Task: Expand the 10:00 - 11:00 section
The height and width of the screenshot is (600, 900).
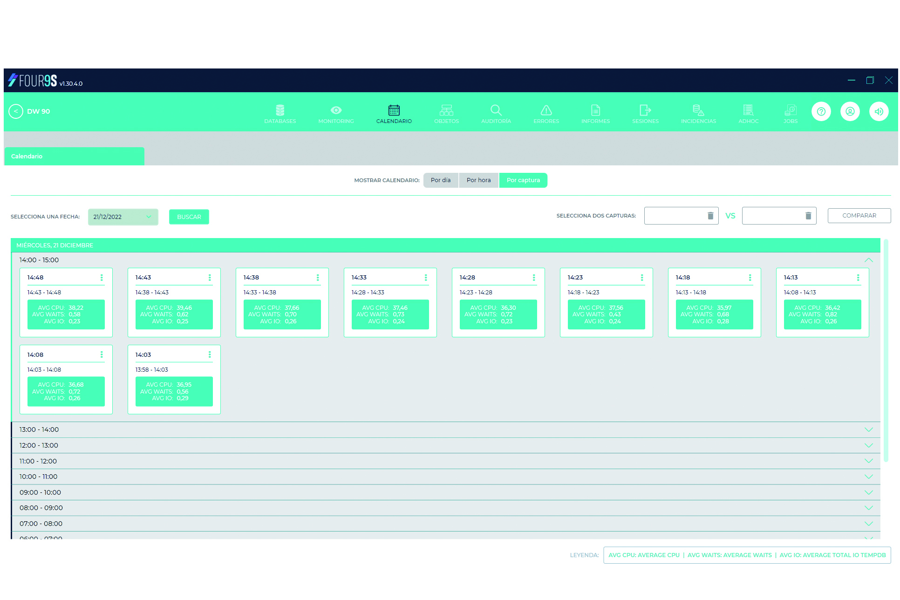Action: [869, 477]
